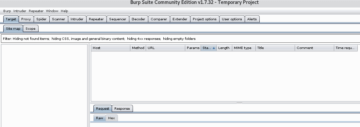The image size is (360, 127).
Task: Sort table by MIME type column
Action: (244, 48)
